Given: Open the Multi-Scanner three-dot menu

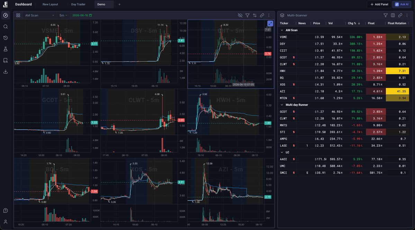Looking at the screenshot, I should (x=407, y=15).
